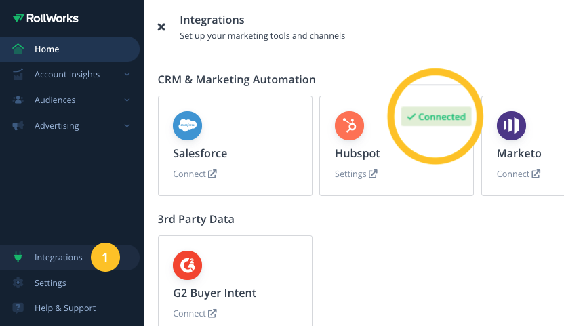Select the Marketo card title
This screenshot has height=326, width=564.
(519, 154)
